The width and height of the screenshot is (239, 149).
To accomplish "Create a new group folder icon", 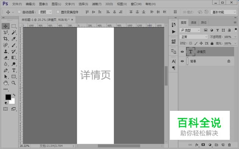I will pos(216,145).
